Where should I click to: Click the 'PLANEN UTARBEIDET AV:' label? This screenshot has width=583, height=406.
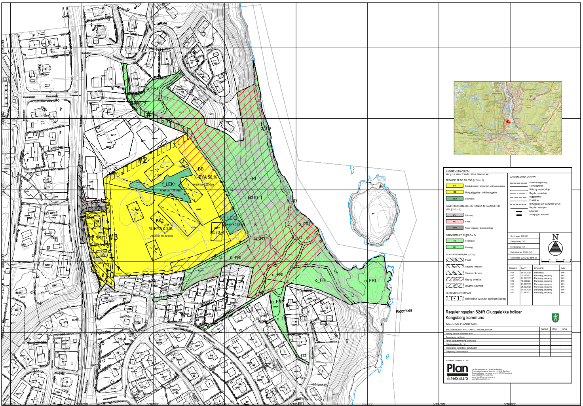point(457,360)
